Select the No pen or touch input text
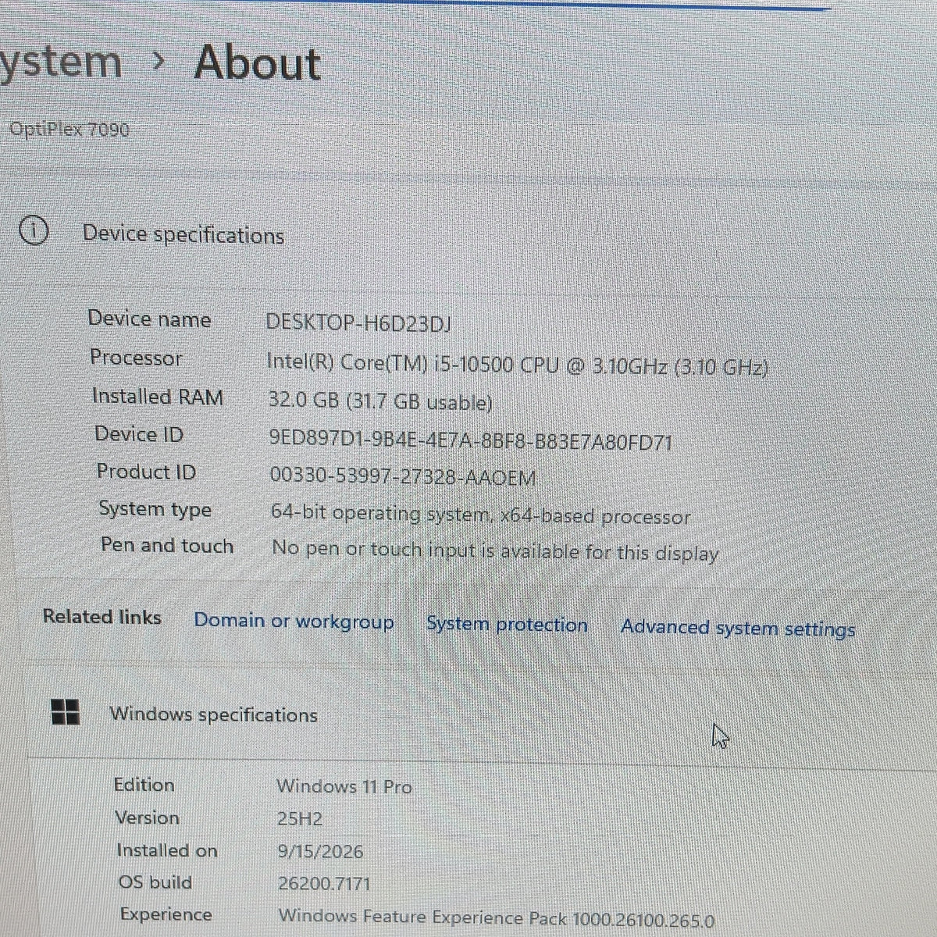The height and width of the screenshot is (937, 937). [495, 551]
